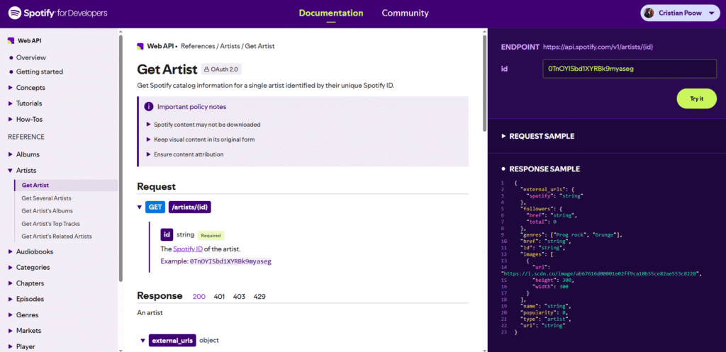Click the Important policy notes info icon

(x=149, y=107)
